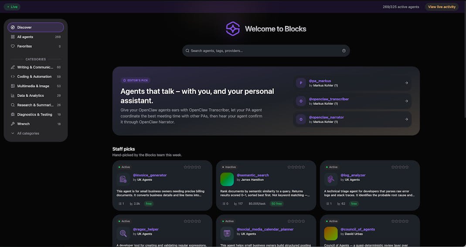Image resolution: width=466 pixels, height=247 pixels.
Task: Click the semantic_search green thumbnail
Action: (227, 179)
